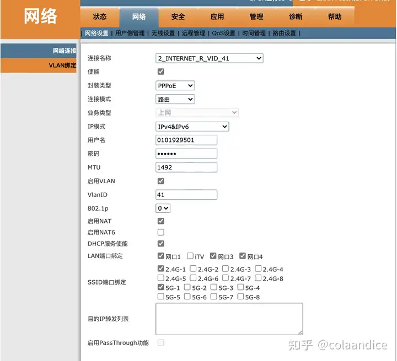The height and width of the screenshot is (361, 397).
Task: Open the 安全 tab
Action: pos(178,17)
